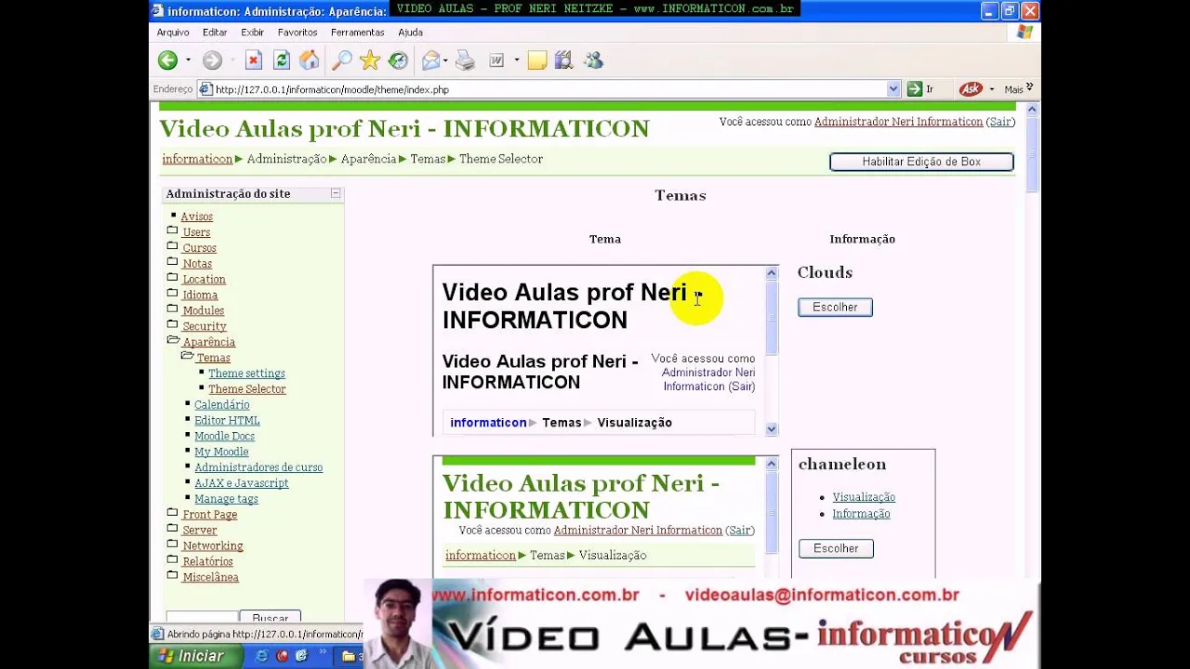Open the dropdown arrow next to Back button
Image resolution: width=1190 pixels, height=669 pixels.
(188, 60)
